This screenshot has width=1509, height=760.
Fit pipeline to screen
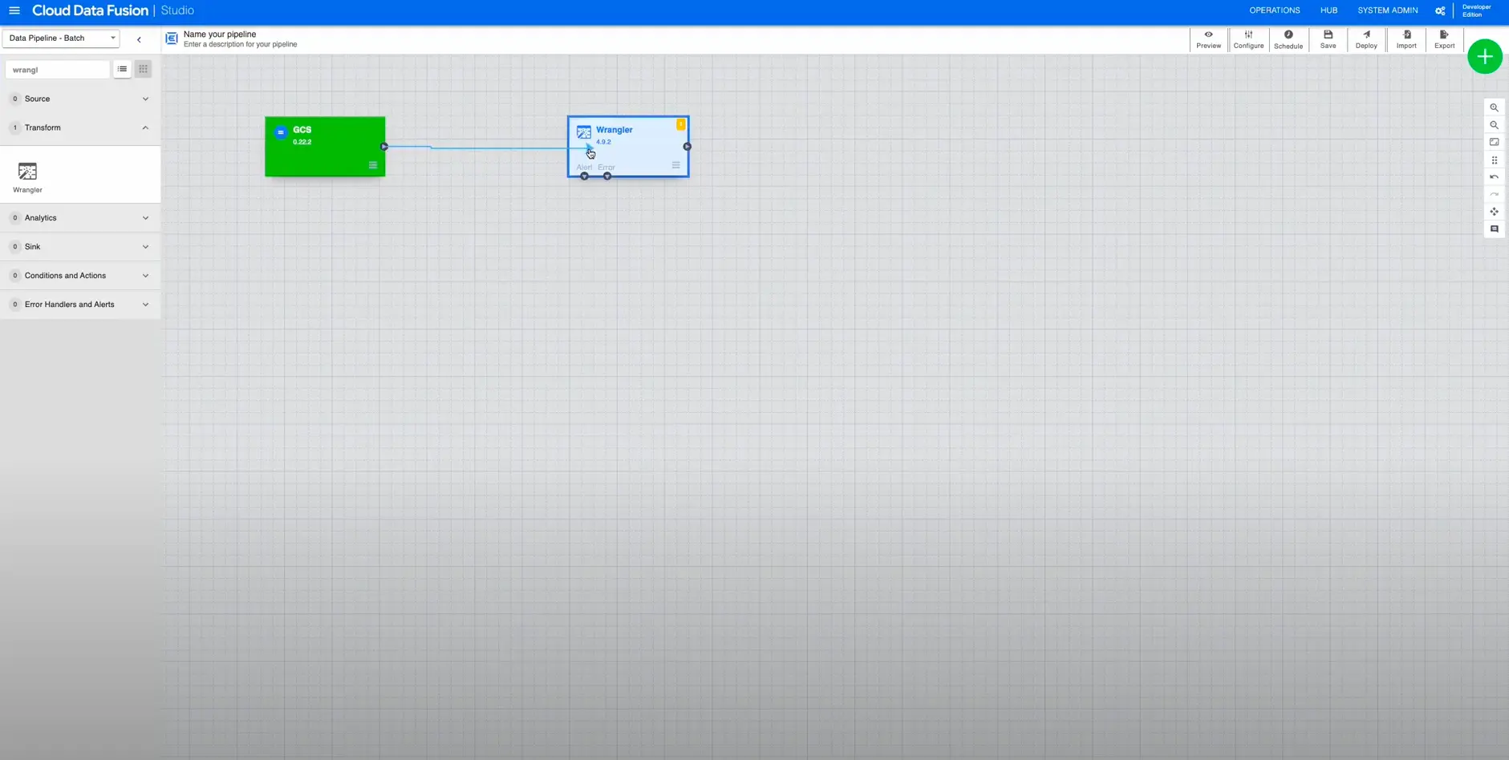[x=1494, y=142]
